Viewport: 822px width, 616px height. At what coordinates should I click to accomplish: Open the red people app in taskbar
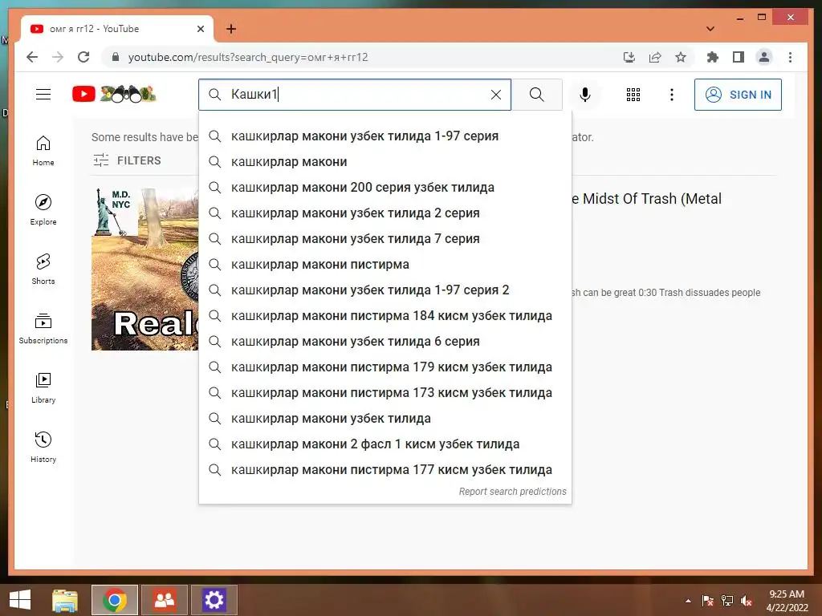pyautogui.click(x=164, y=600)
